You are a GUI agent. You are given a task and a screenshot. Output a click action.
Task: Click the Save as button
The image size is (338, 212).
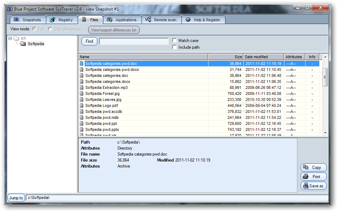(x=314, y=186)
